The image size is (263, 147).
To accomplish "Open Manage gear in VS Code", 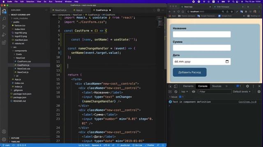I will click(4, 139).
